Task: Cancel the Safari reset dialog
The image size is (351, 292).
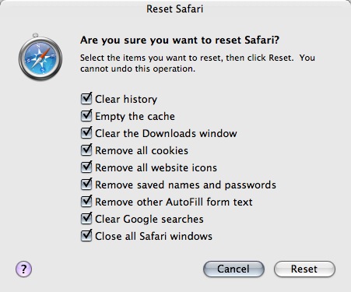Action: [x=233, y=269]
